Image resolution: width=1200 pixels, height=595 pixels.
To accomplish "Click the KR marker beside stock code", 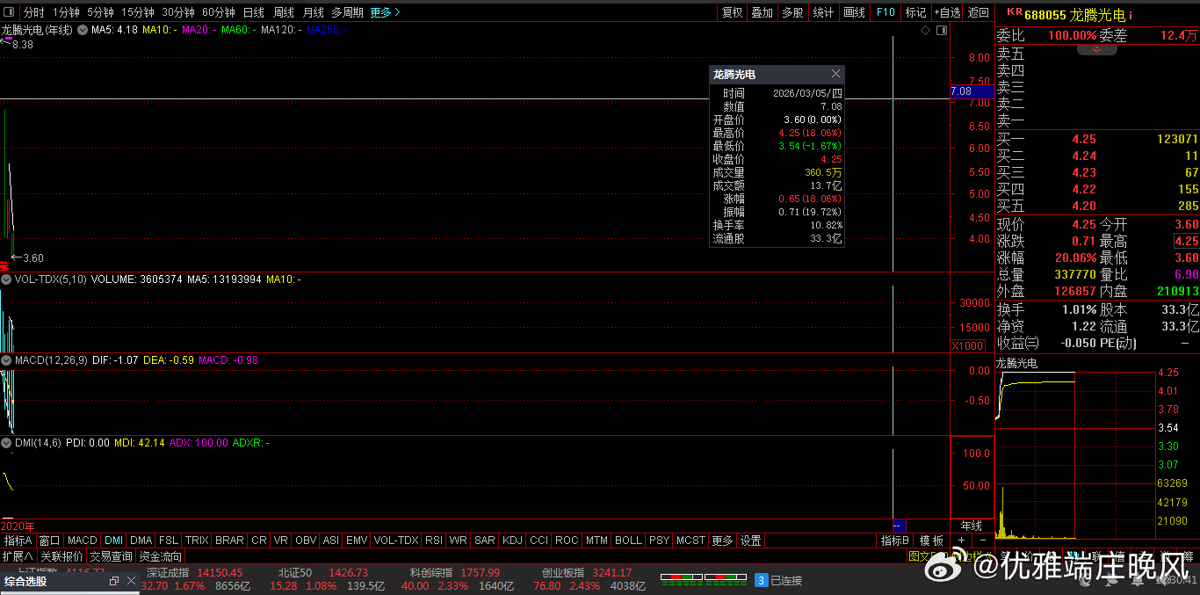I will coord(1014,12).
